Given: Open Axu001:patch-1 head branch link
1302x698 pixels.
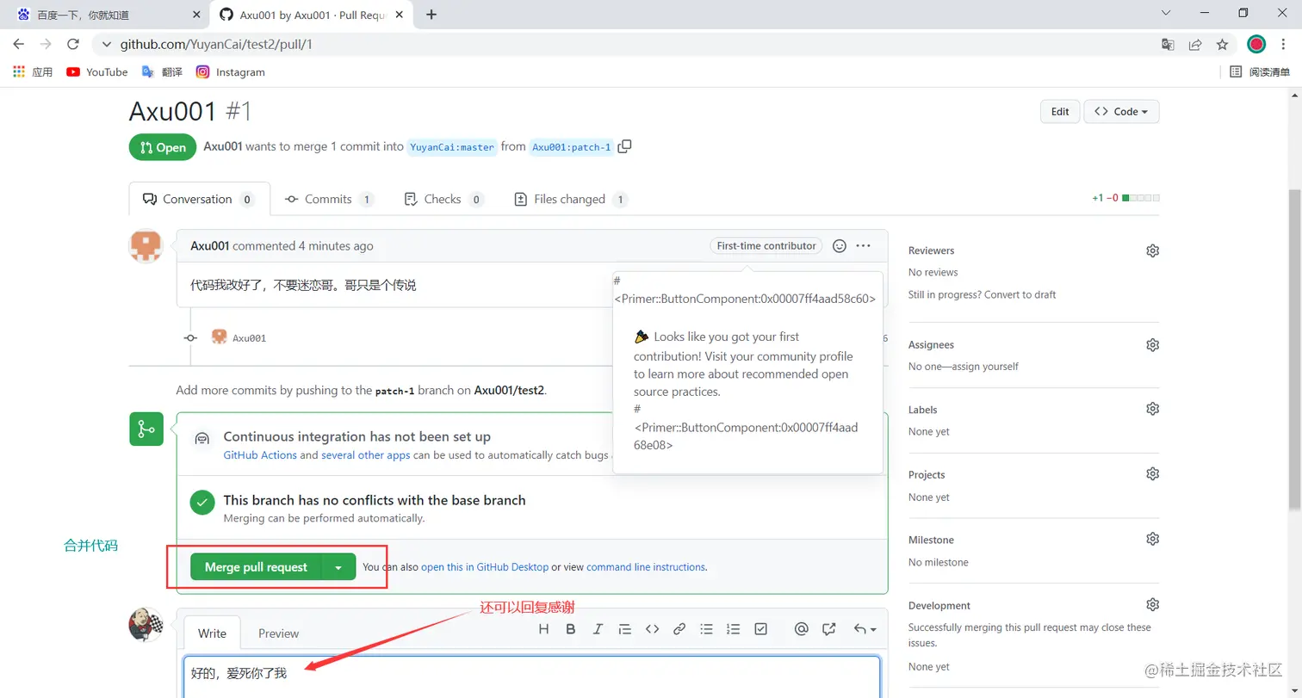Looking at the screenshot, I should click(x=572, y=147).
